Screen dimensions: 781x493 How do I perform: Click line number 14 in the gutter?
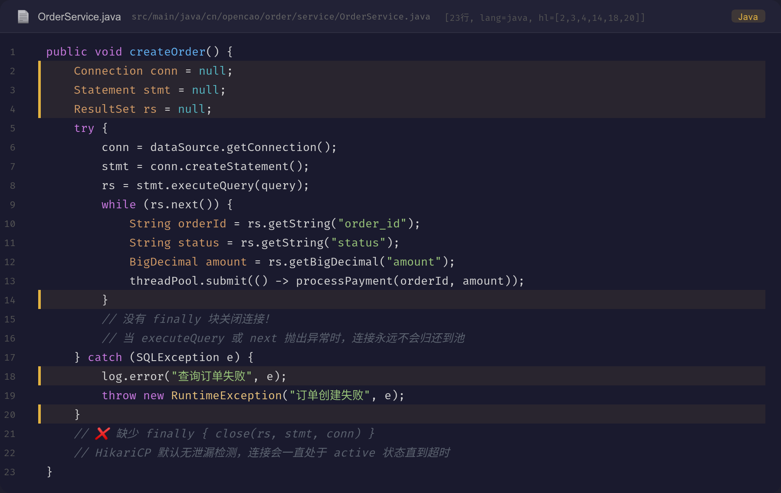coord(10,300)
